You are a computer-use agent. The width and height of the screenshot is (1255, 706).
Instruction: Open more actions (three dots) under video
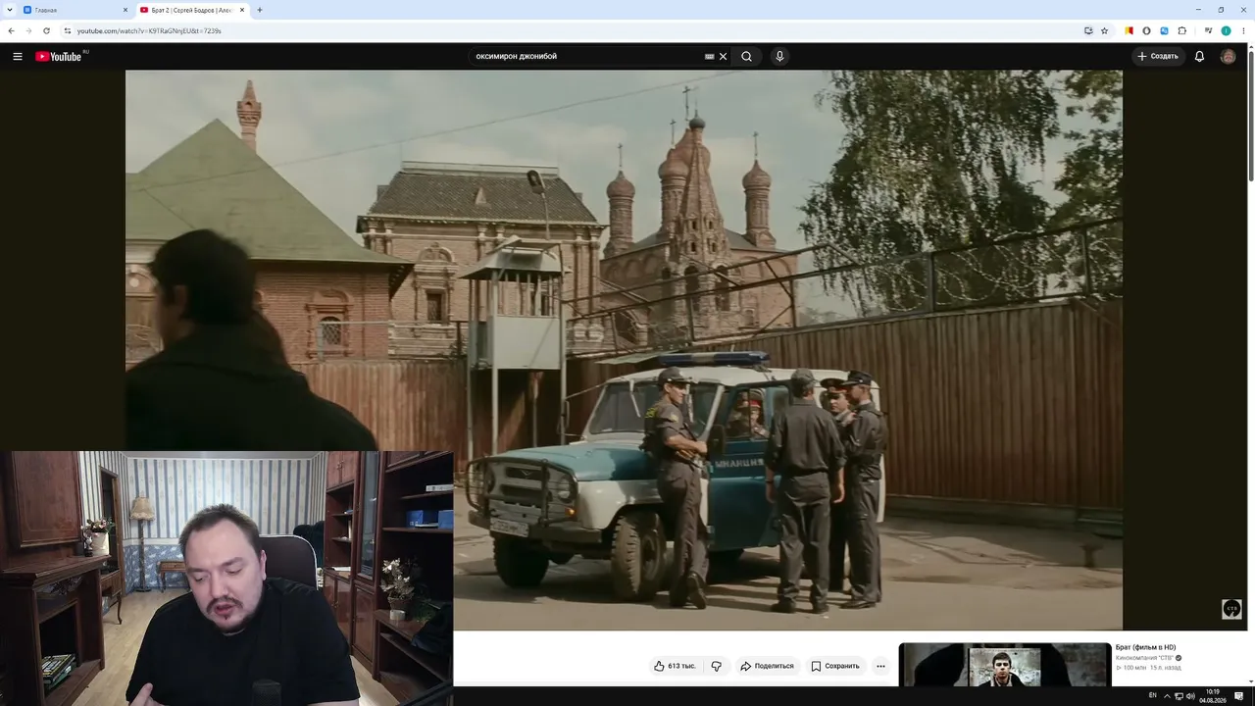pos(880,666)
